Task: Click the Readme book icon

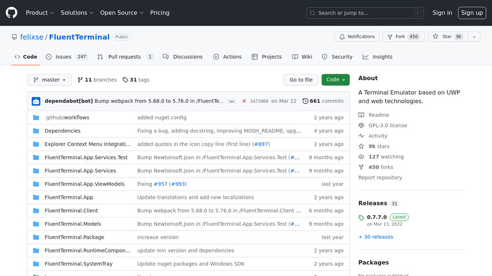Action: coord(361,115)
